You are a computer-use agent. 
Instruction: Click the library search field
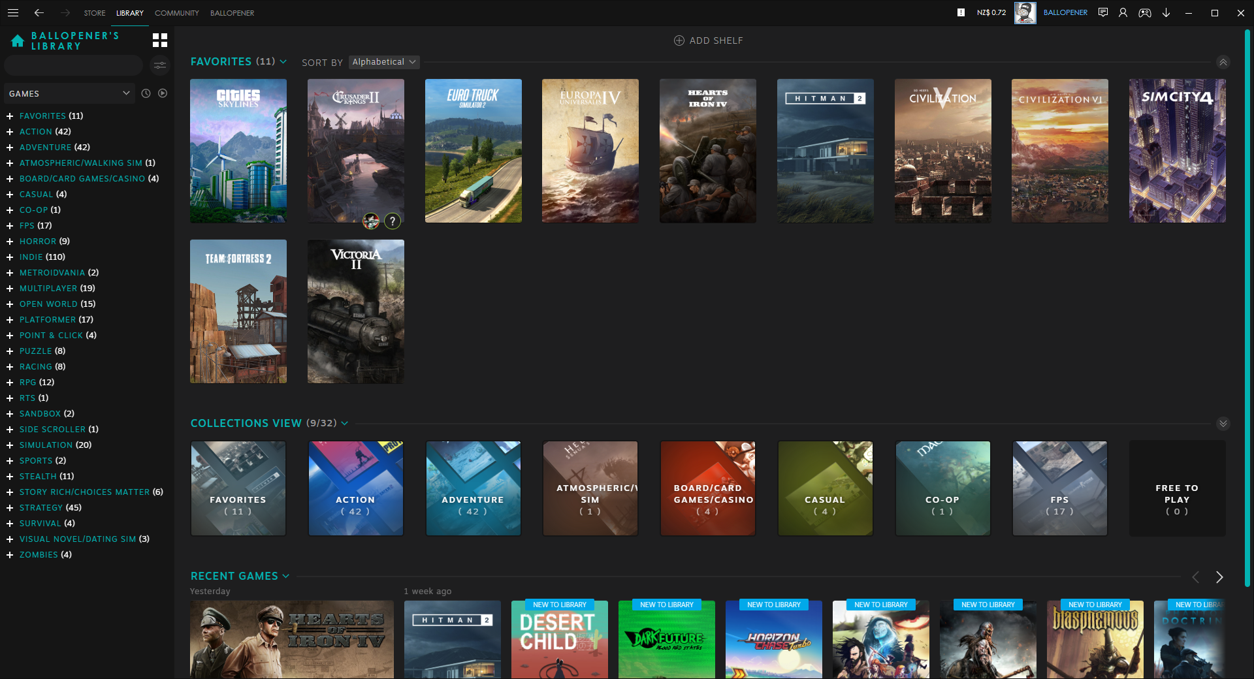pyautogui.click(x=73, y=65)
